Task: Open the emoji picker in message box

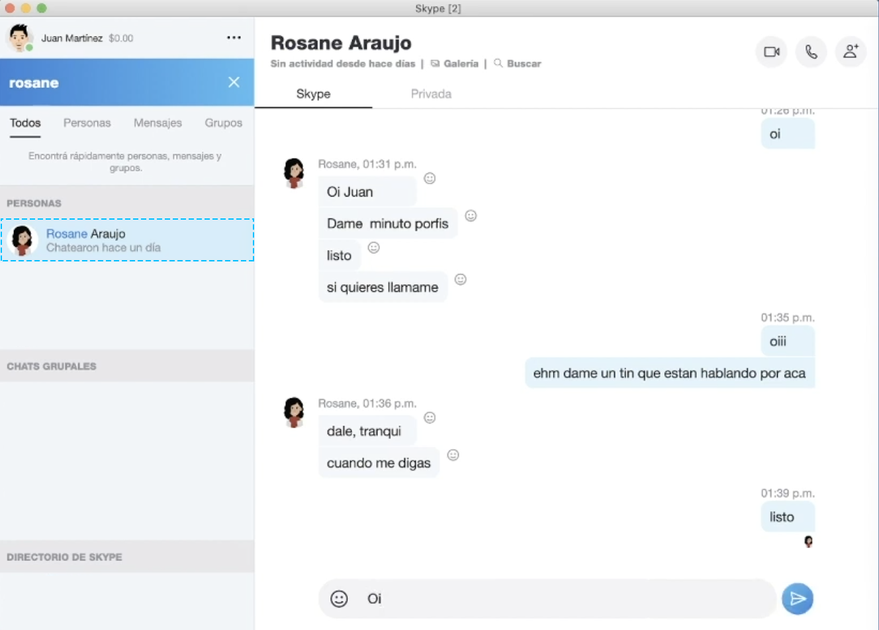Action: point(339,599)
